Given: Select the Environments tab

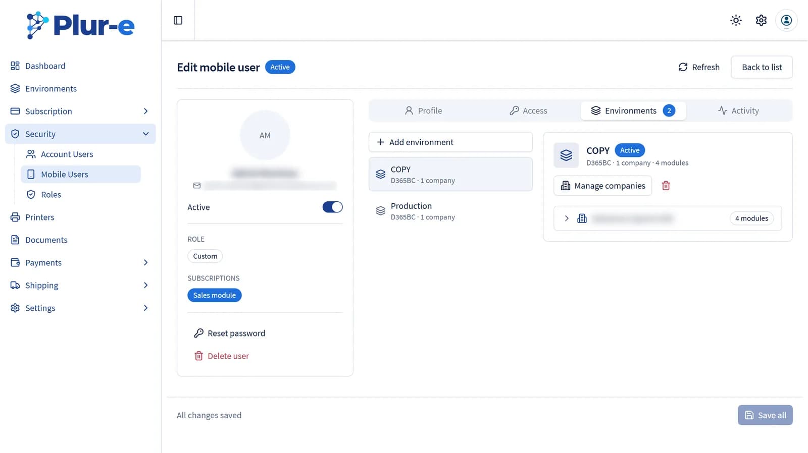Looking at the screenshot, I should 633,110.
